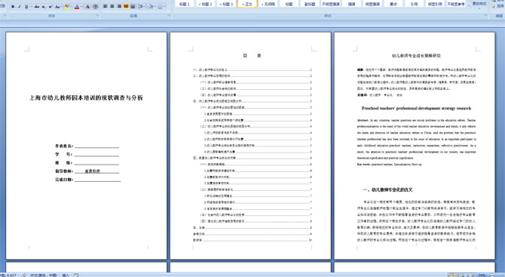Align paragraph text to the left
This screenshot has width=505, height=277.
click(105, 7)
